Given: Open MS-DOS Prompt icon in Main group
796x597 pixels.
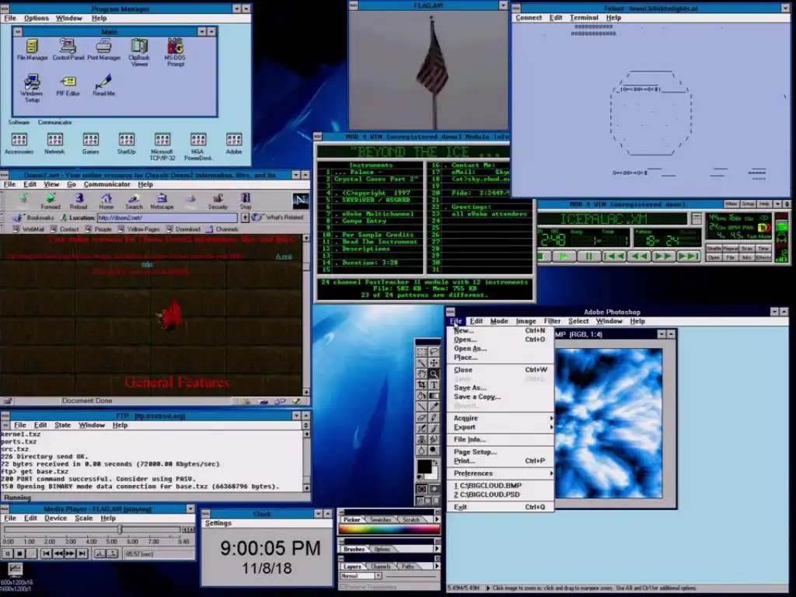Looking at the screenshot, I should click(175, 53).
